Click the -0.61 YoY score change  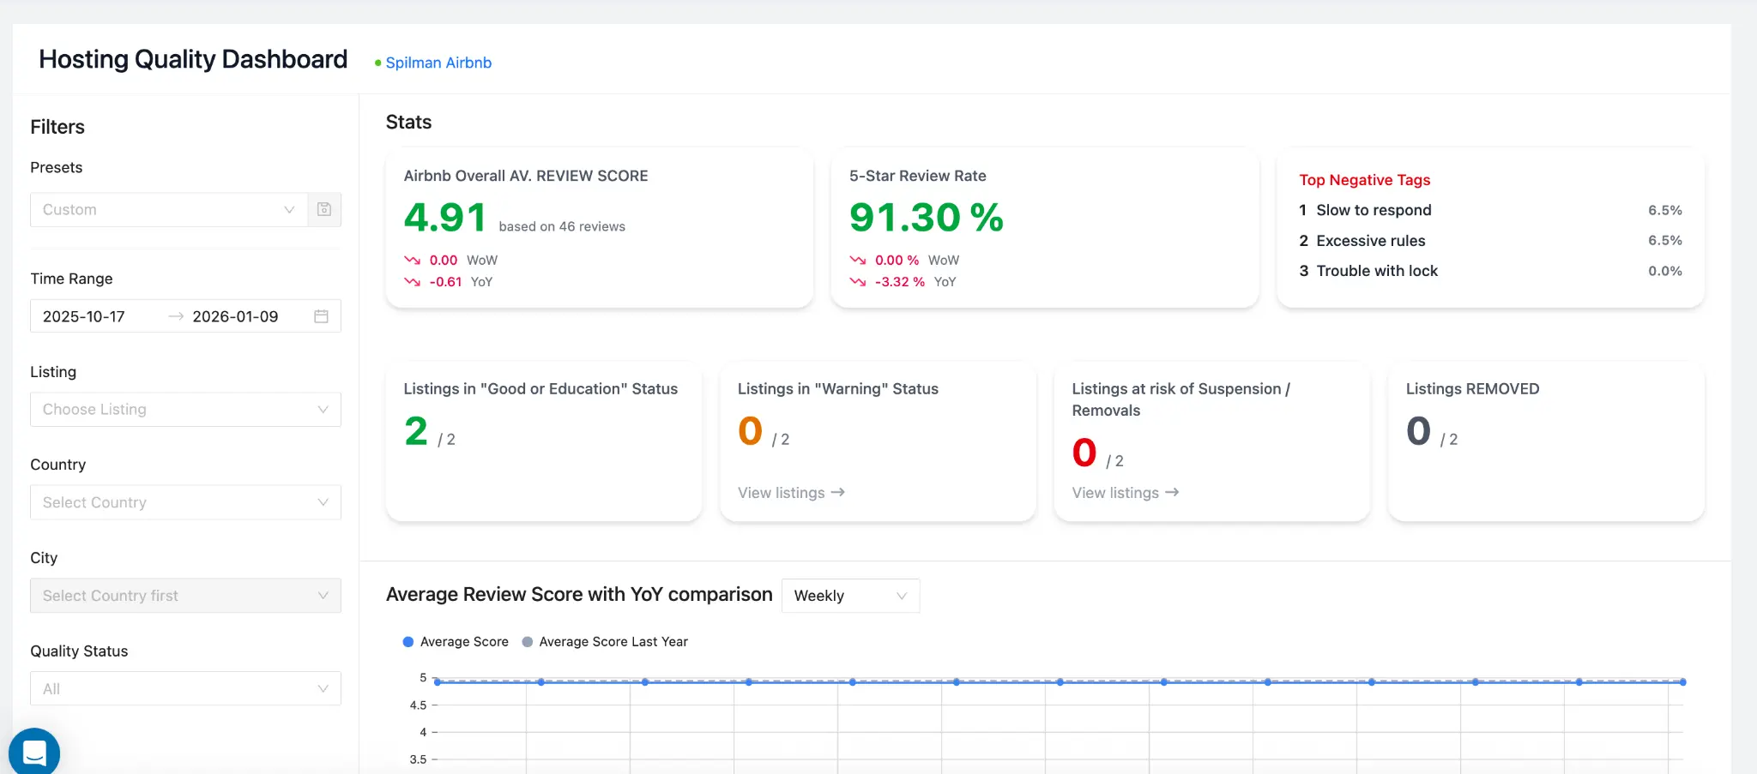coord(445,282)
